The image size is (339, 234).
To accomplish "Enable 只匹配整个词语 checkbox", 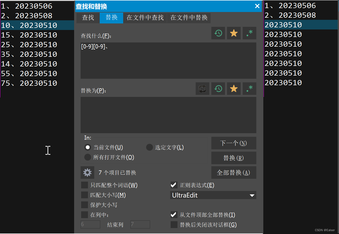I will point(84,185).
